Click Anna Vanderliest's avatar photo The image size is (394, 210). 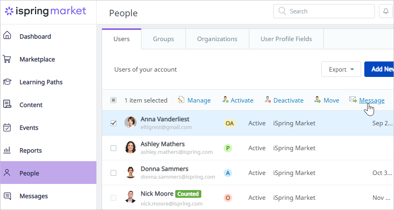[x=131, y=123]
